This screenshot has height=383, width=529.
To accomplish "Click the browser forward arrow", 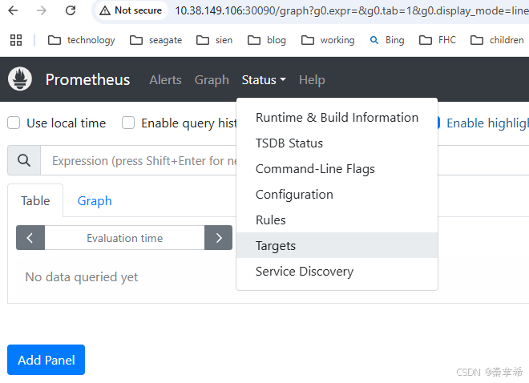I will [42, 10].
